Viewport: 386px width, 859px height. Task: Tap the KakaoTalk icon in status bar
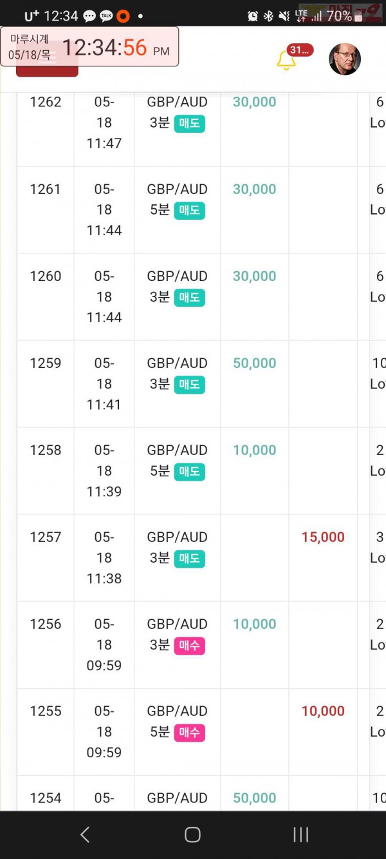click(106, 16)
